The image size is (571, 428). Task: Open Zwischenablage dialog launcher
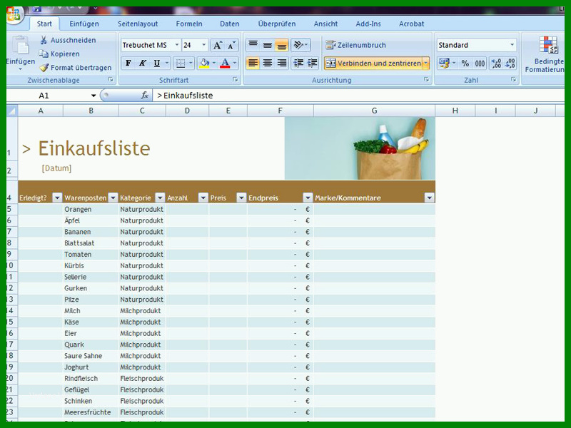coord(111,80)
